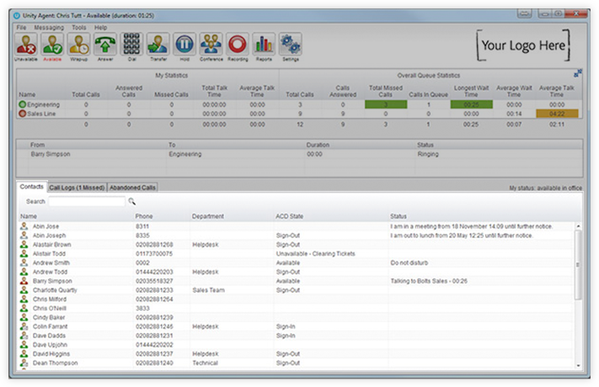Open the Messaging menu

(49, 28)
